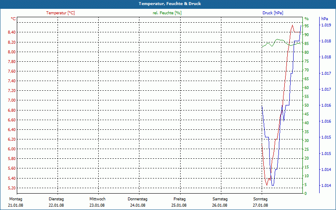
Task: Click the Temperatur [°C] legend label
Action: pyautogui.click(x=60, y=13)
